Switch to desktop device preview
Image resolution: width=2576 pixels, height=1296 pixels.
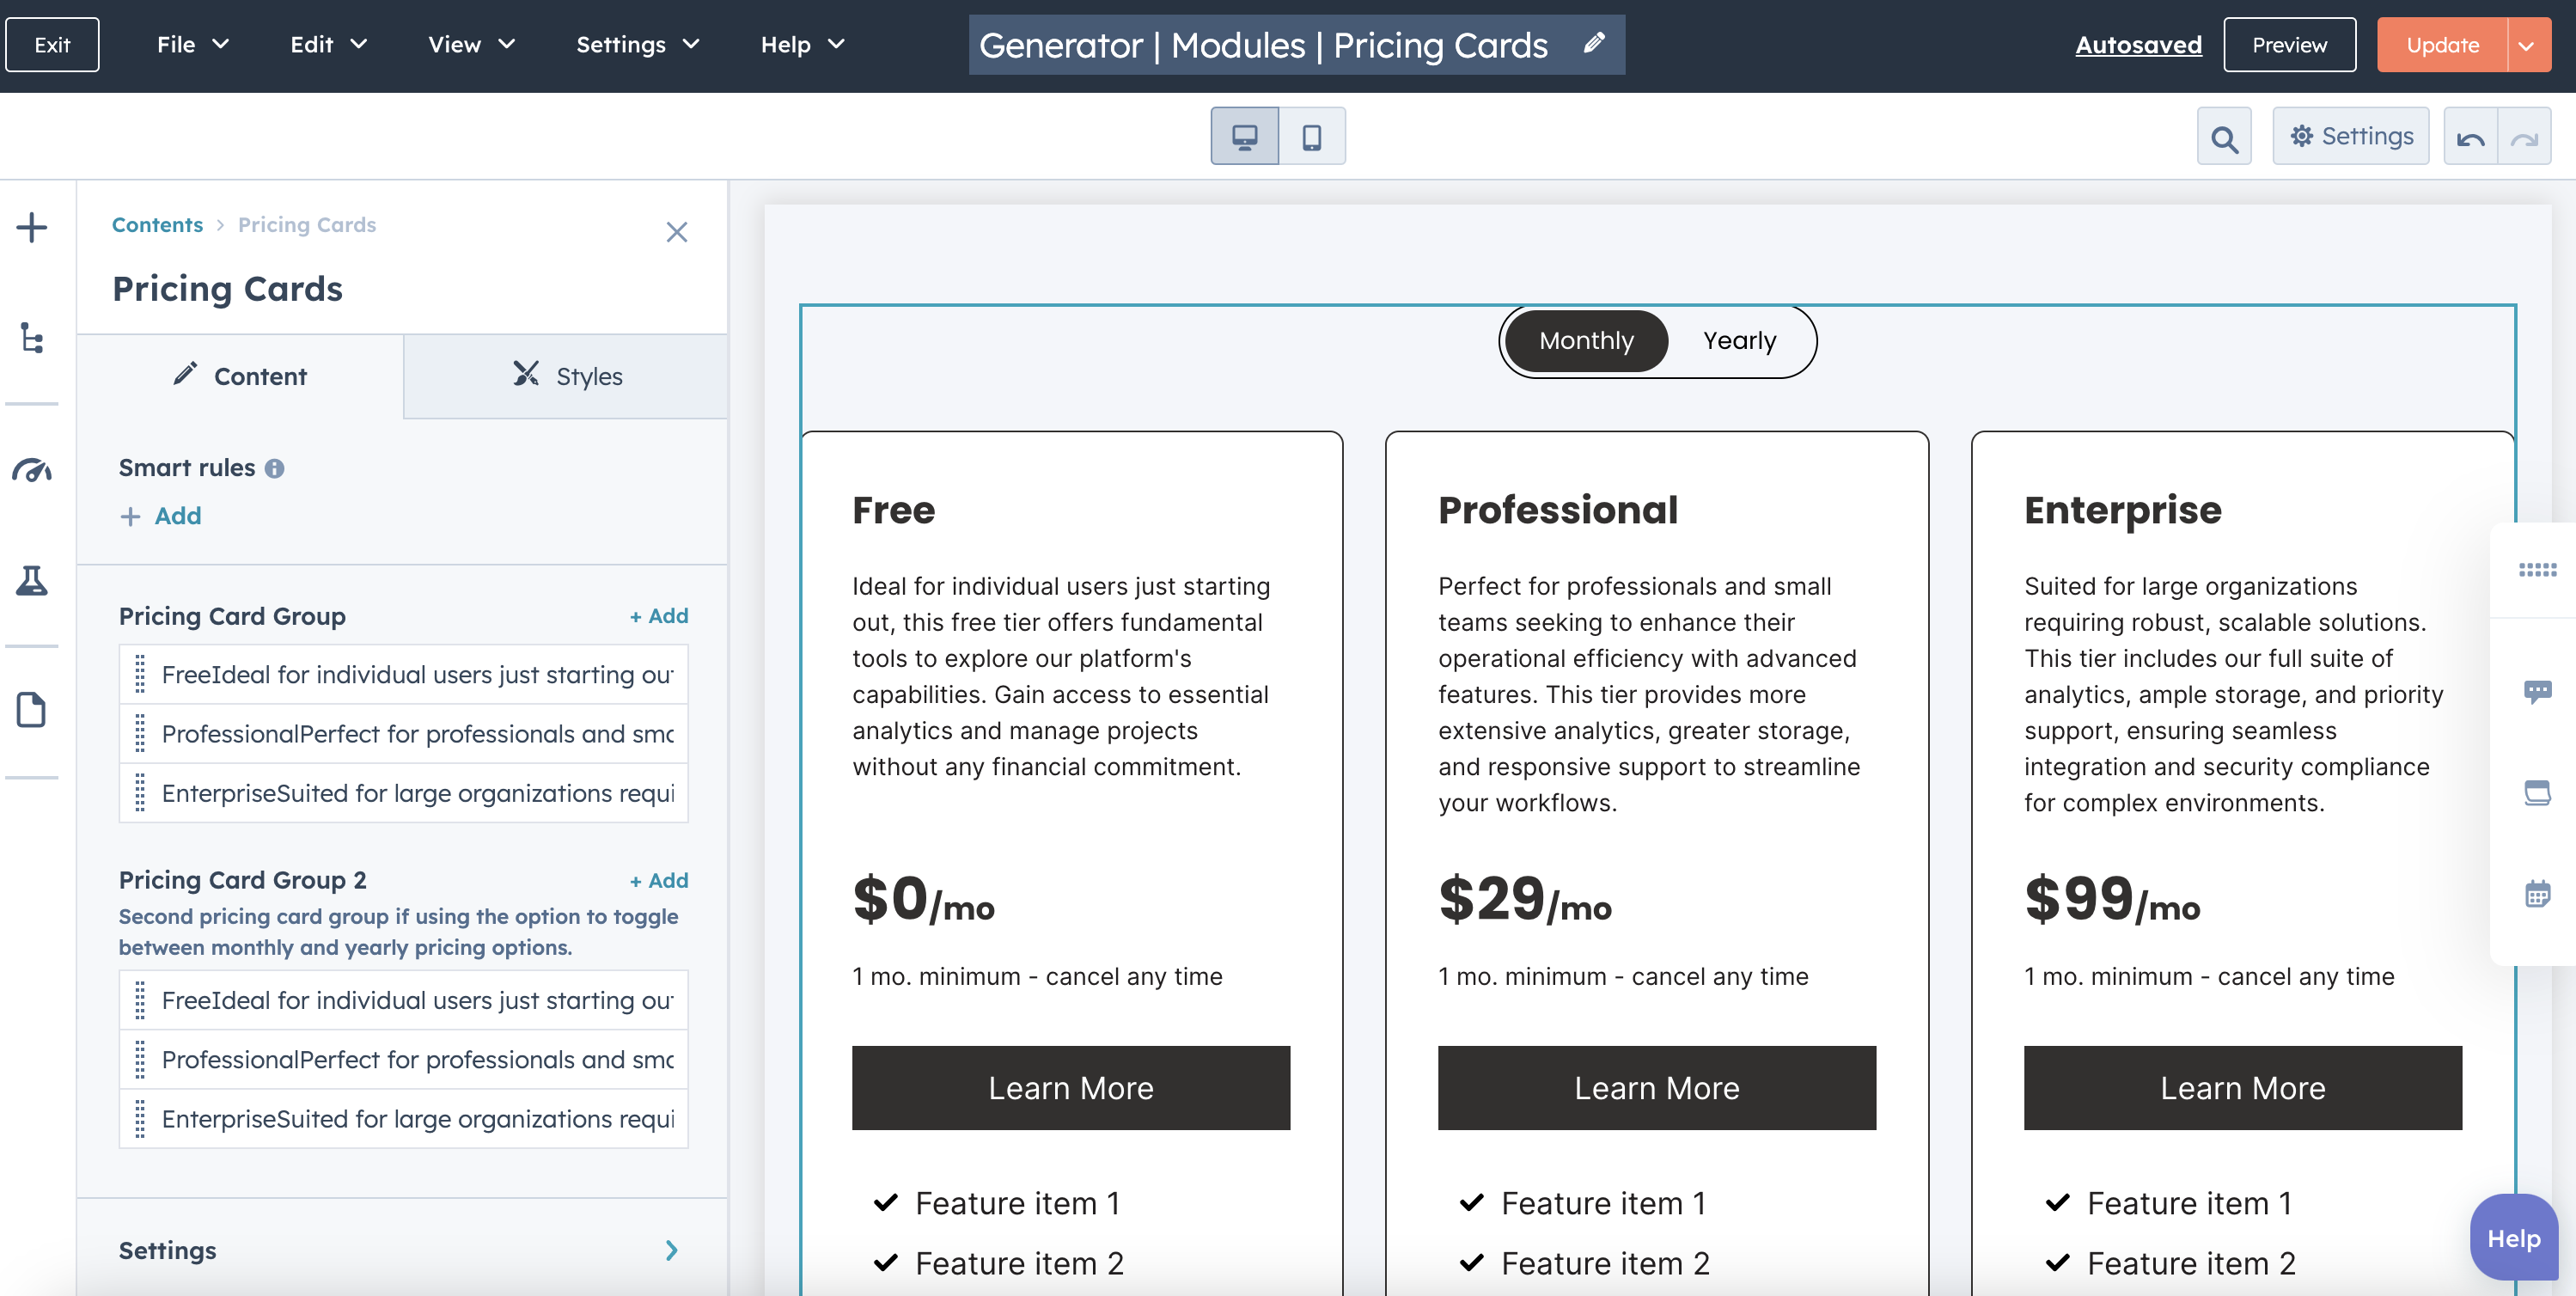point(1244,136)
